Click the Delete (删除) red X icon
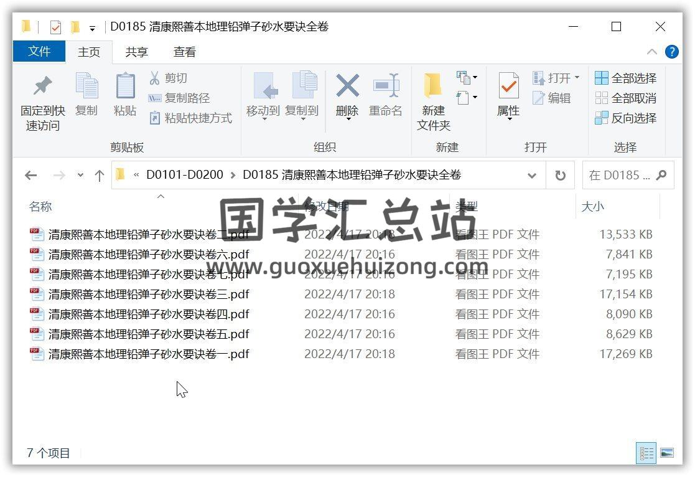695x477 pixels. [347, 86]
